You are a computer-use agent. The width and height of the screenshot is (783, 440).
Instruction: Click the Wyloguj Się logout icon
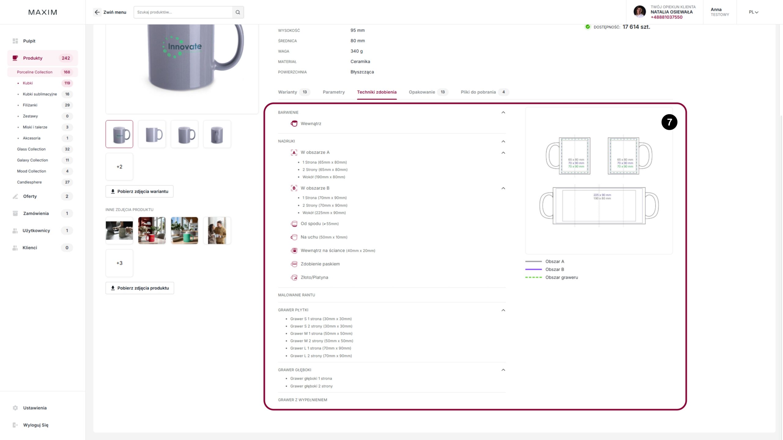pos(15,425)
